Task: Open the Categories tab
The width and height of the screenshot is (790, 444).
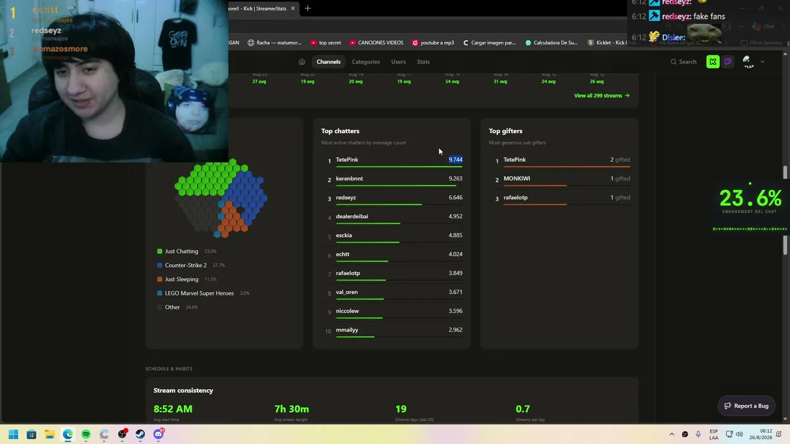Action: coord(365,62)
